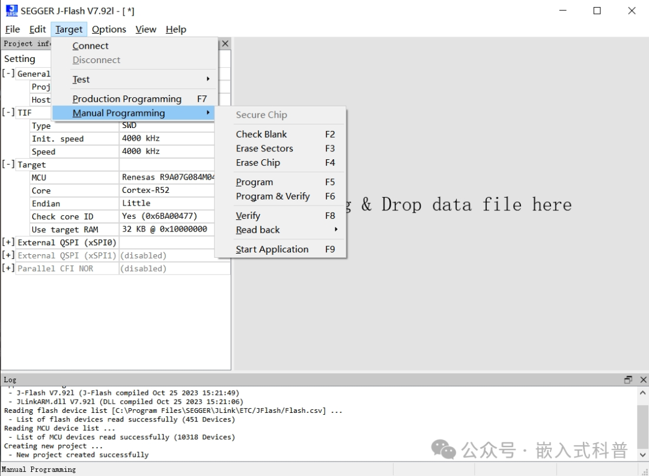Collapse the General tree node

coord(8,73)
